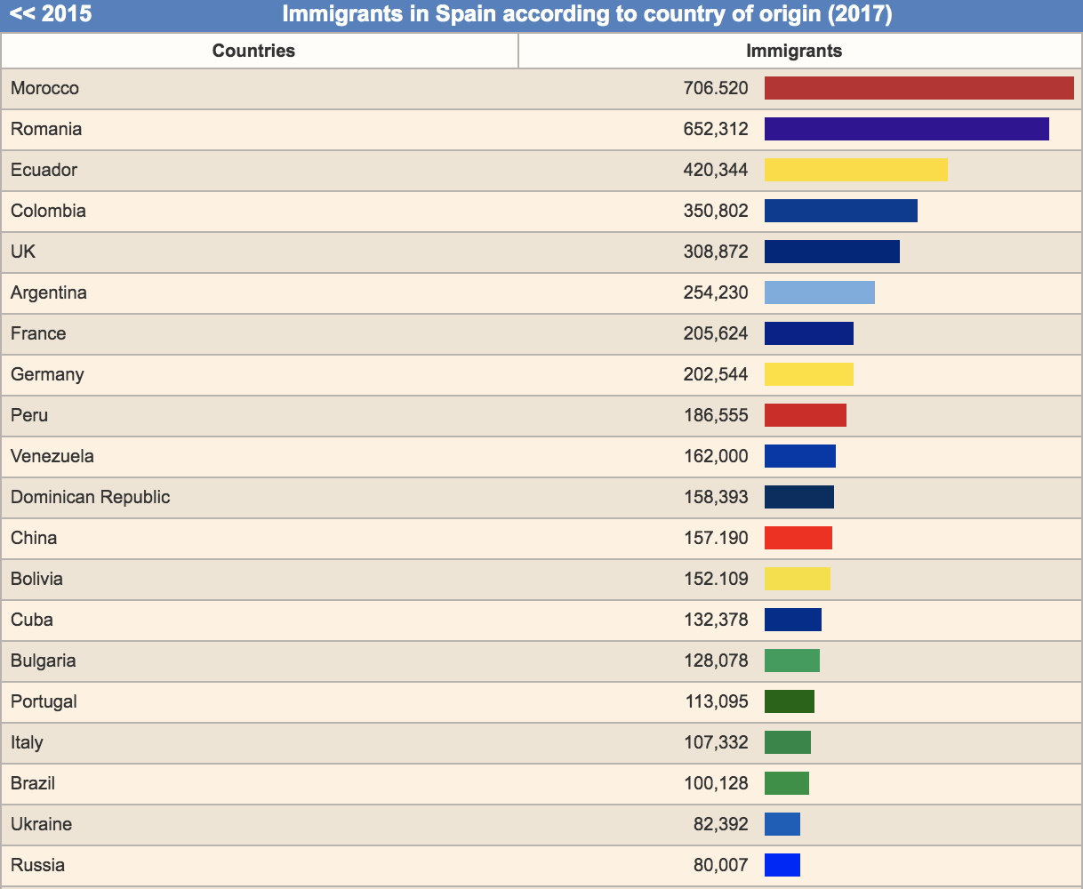
Task: Select the bright blue Russia bar
Action: (782, 865)
